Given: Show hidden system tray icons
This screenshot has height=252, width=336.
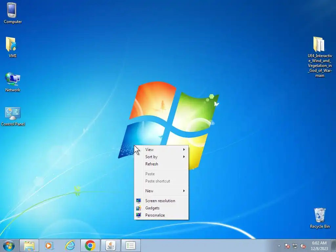Looking at the screenshot, I should coord(279,246).
